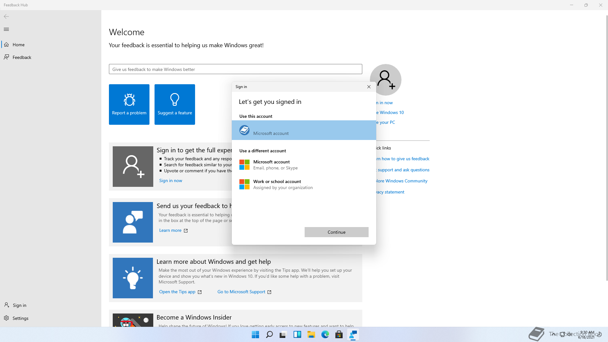Open Settings from the sidebar
608x342 pixels.
coord(20,318)
